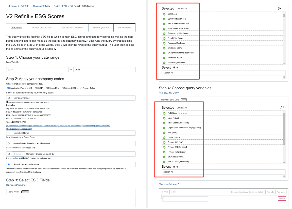The height and width of the screenshot is (209, 292).
Task: Select the Organization Permanent ID radio button
Action: click(8, 88)
